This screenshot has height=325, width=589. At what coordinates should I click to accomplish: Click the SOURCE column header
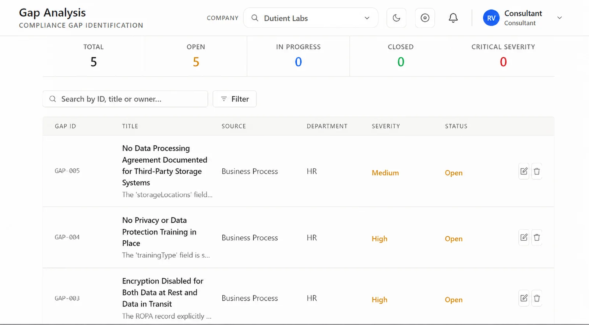coord(233,126)
